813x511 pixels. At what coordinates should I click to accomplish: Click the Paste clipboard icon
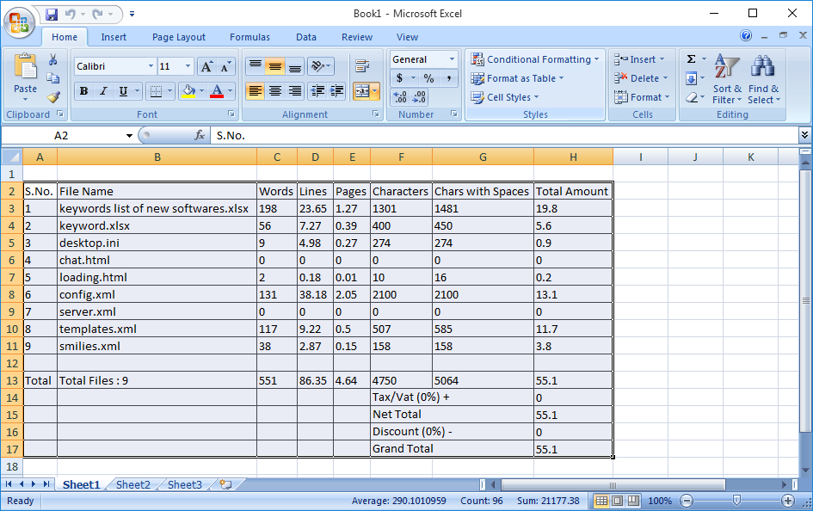26,67
